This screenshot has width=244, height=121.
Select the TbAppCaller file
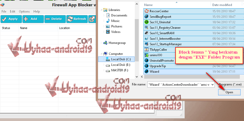pyautogui.click(x=159, y=49)
